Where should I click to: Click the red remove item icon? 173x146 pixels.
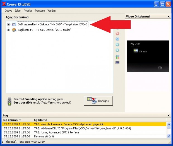pos(117,33)
